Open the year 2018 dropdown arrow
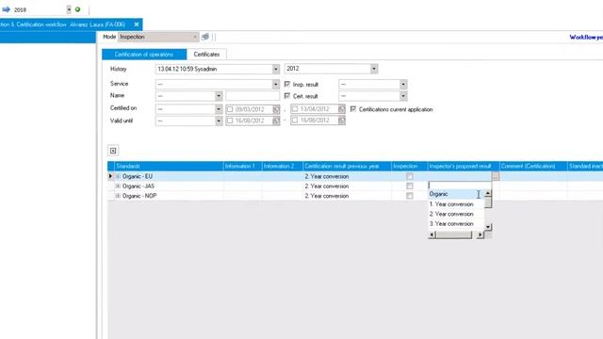Image resolution: width=603 pixels, height=339 pixels. tap(69, 9)
